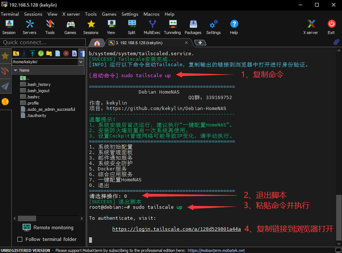The image size is (342, 253).
Task: Click the orange globe sidebar icon
Action: (5, 102)
